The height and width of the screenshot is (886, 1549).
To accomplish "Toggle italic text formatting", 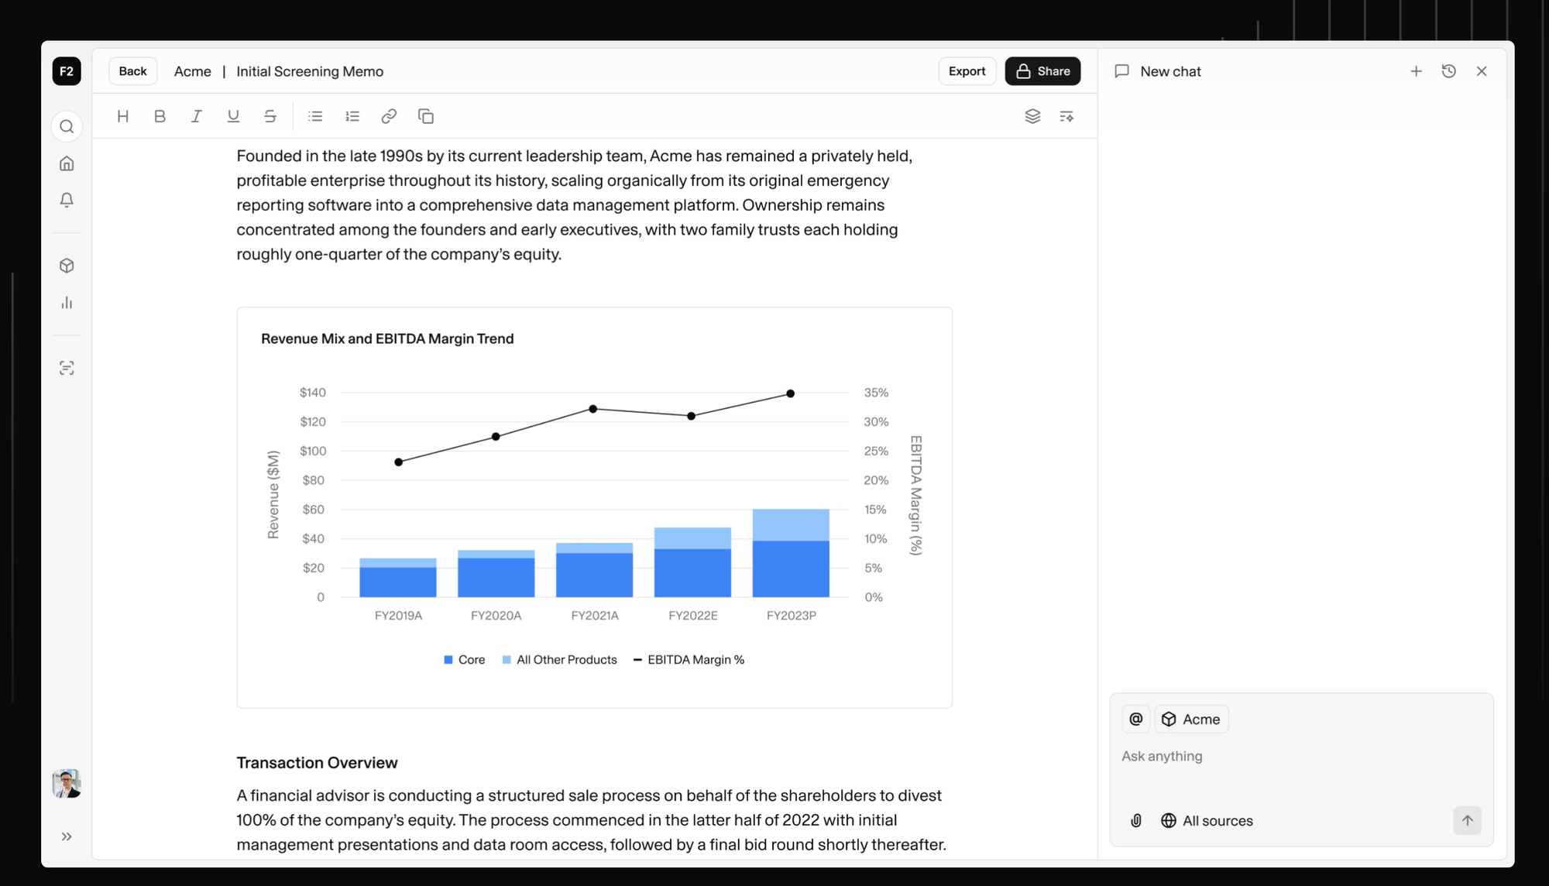I will pyautogui.click(x=197, y=116).
